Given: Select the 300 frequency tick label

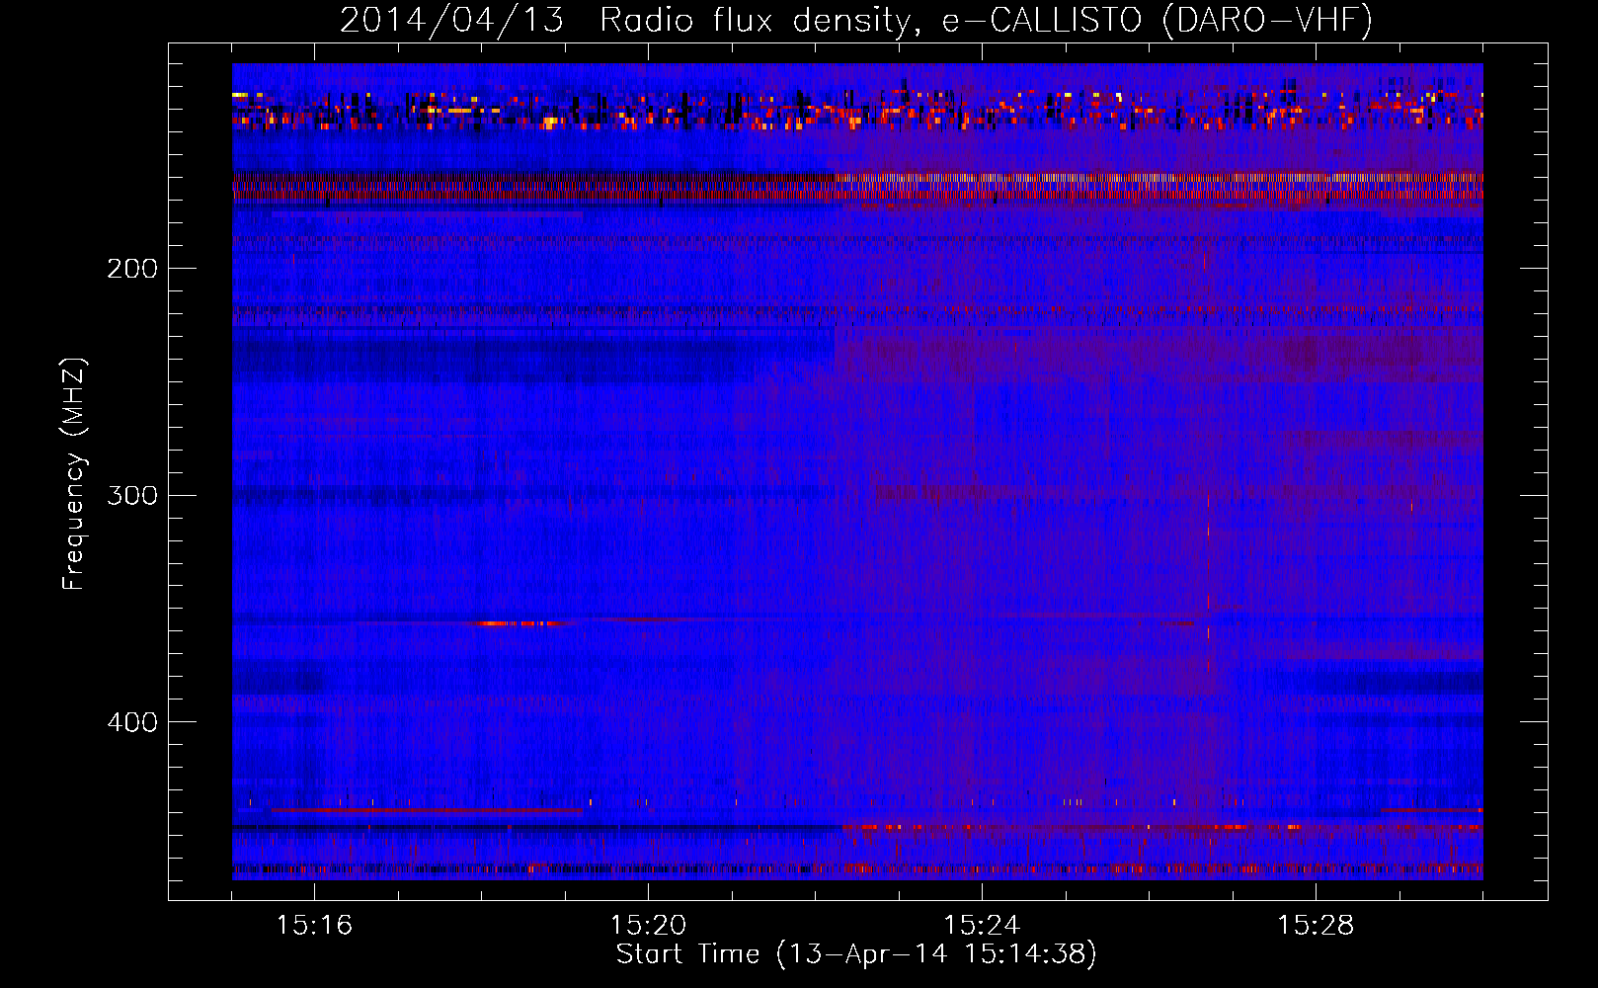Looking at the screenshot, I should point(132,495).
